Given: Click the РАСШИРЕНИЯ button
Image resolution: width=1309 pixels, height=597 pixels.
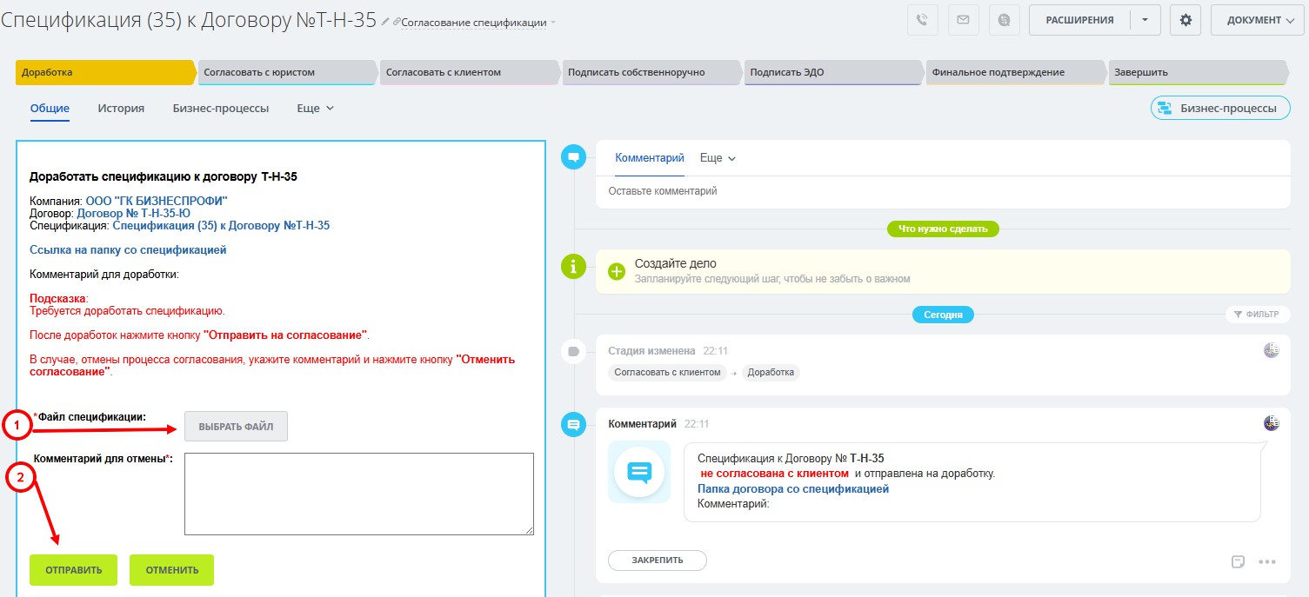Looking at the screenshot, I should coord(1079,20).
